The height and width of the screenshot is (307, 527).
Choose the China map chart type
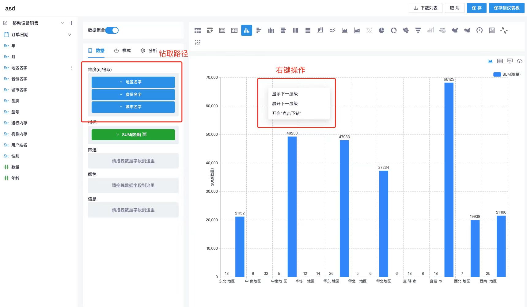(x=455, y=30)
